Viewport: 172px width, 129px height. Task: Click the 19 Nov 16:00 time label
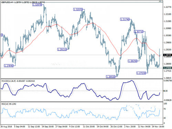click(158, 127)
